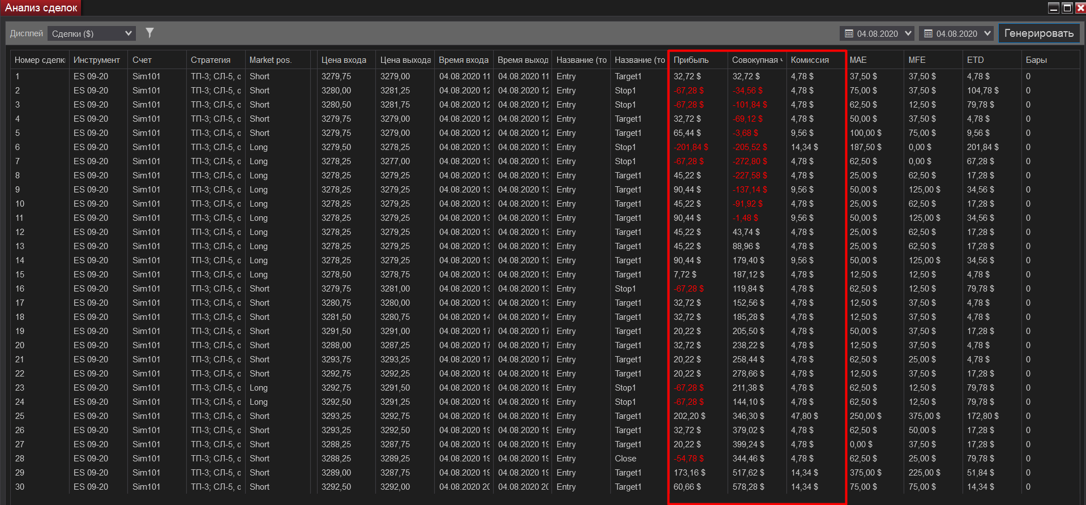Click the ETD value 104,78 $

[983, 91]
